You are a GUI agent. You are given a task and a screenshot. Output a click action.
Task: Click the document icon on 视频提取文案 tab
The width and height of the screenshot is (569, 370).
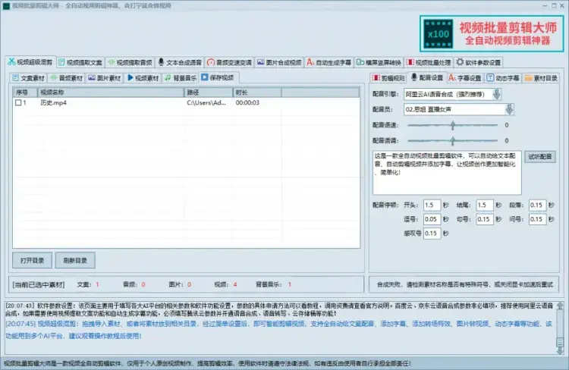point(61,62)
